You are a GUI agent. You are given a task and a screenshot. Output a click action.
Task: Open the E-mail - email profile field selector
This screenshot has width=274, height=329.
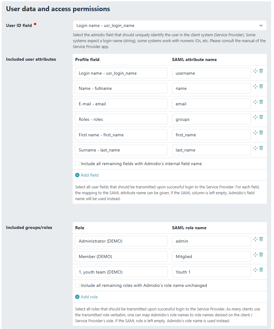[x=121, y=104]
